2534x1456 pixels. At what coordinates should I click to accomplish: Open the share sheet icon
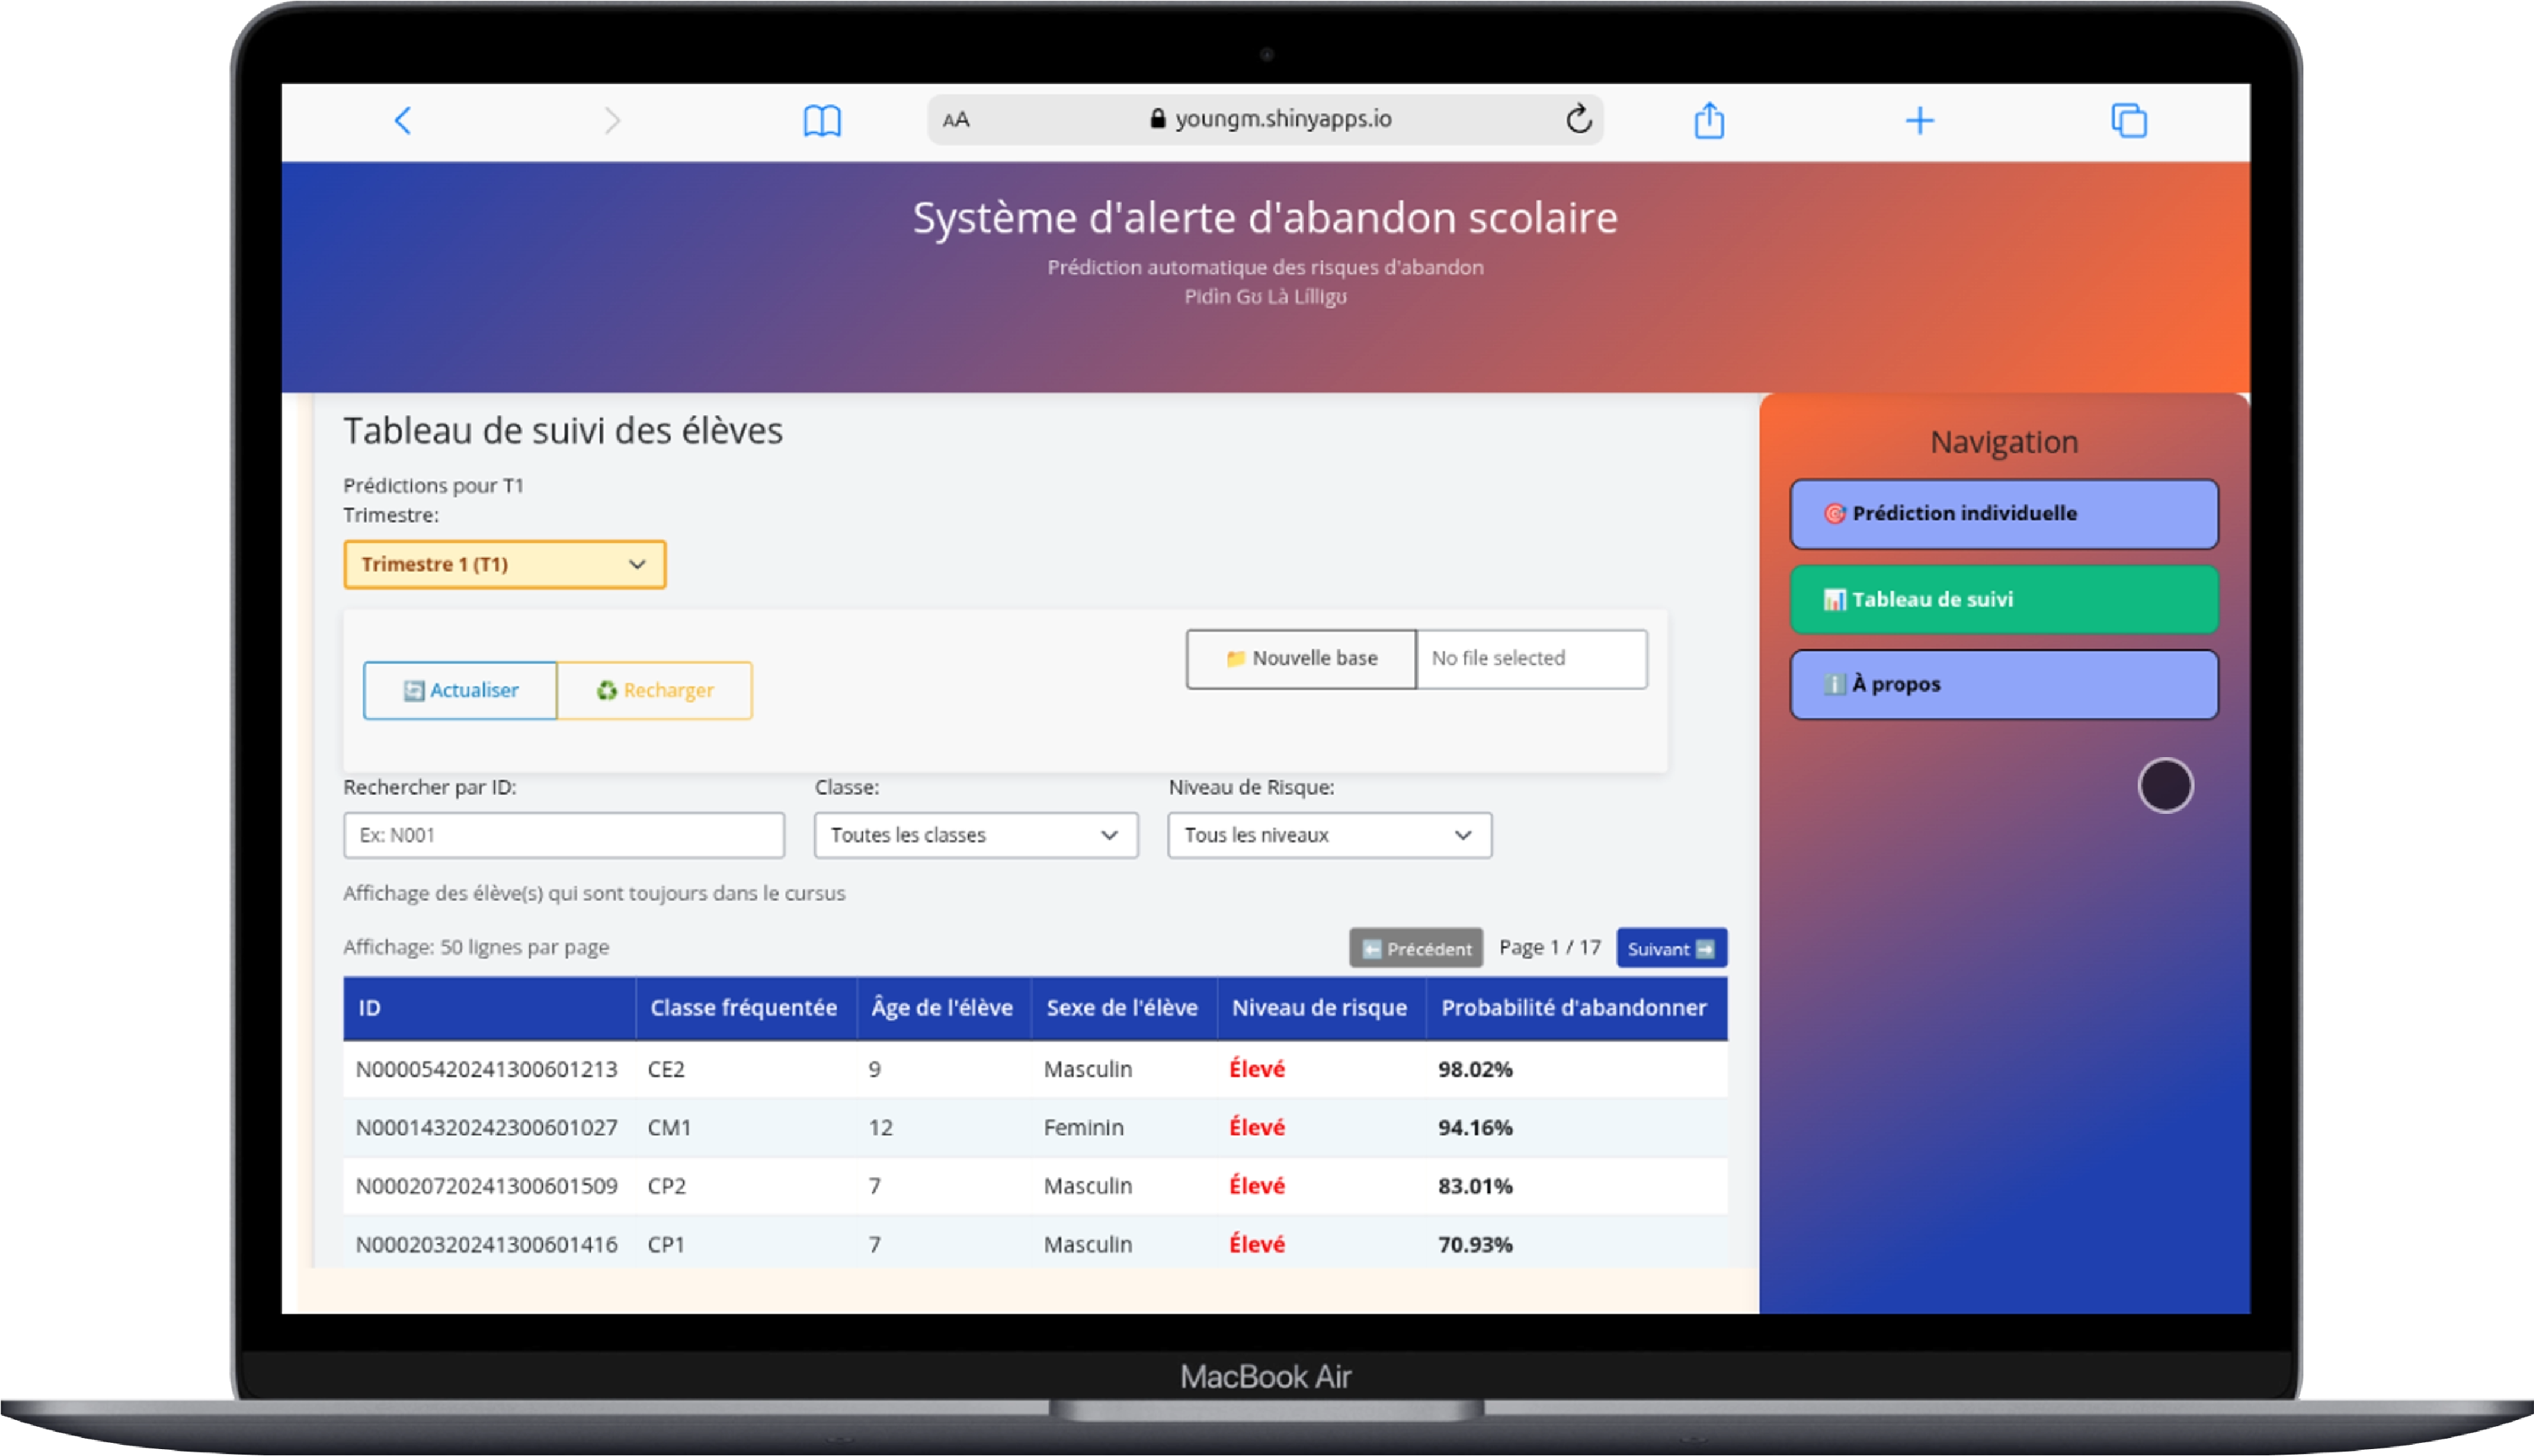click(1709, 121)
